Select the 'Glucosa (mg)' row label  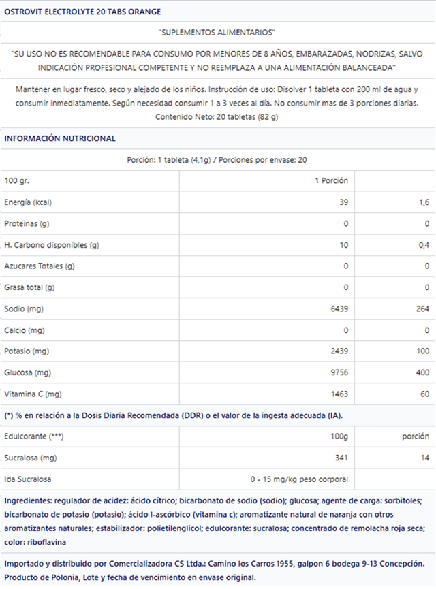tap(27, 372)
